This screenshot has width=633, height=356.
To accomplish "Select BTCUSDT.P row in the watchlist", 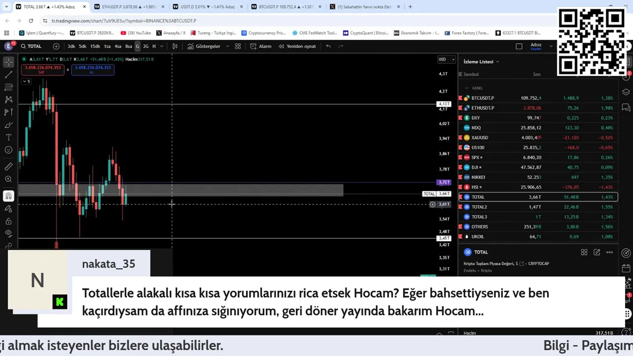I will click(x=539, y=98).
